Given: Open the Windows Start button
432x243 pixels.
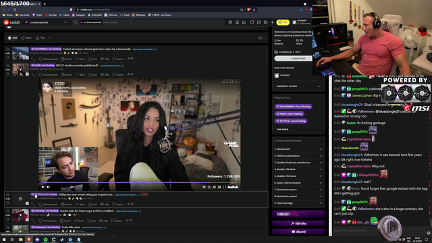Looking at the screenshot, I should (x=4, y=240).
